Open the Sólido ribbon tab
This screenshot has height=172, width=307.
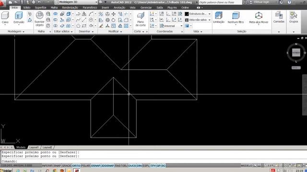(27, 8)
